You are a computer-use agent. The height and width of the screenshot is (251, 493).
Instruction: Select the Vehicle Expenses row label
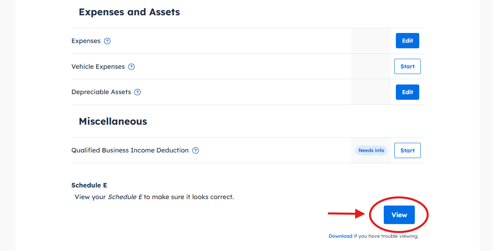tap(98, 67)
